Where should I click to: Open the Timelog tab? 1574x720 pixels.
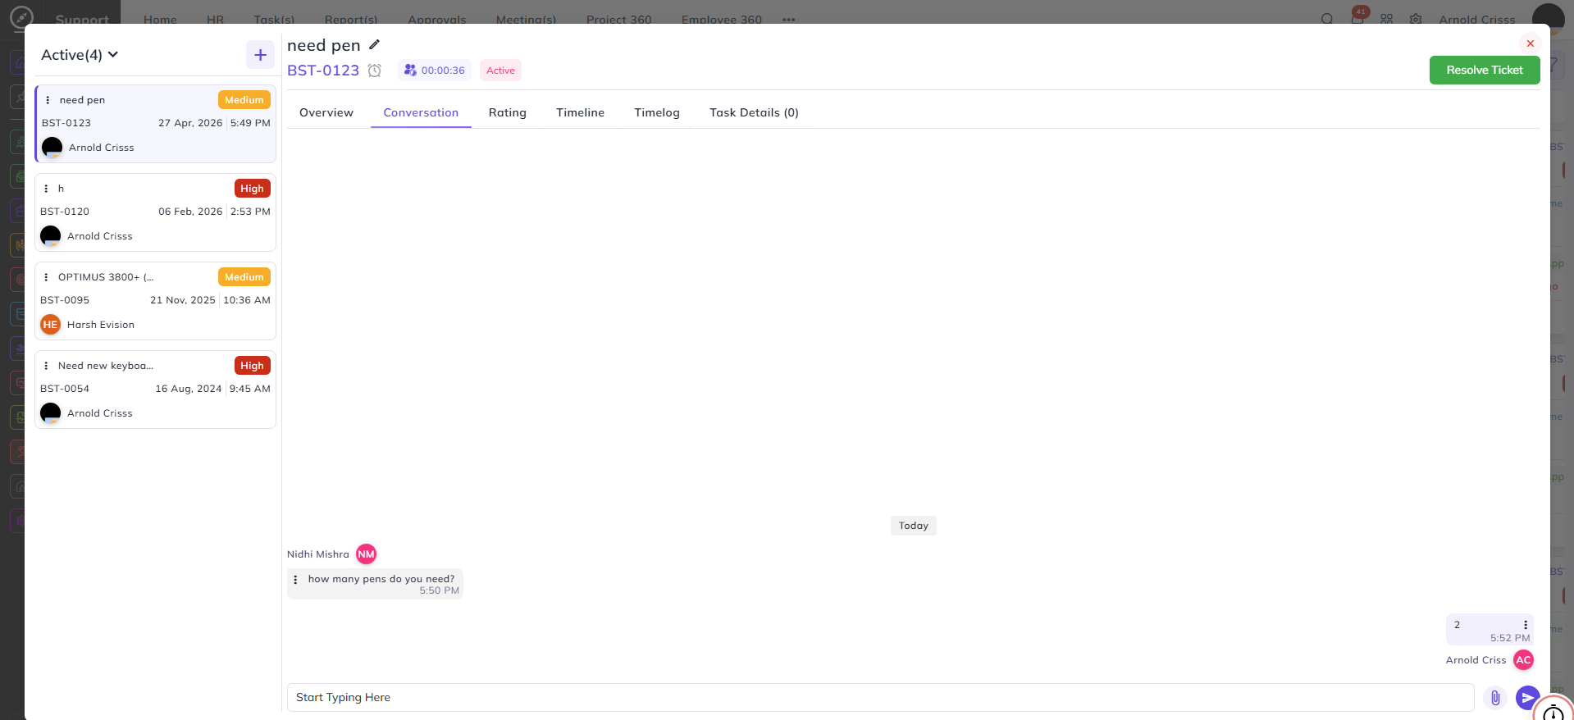tap(657, 112)
